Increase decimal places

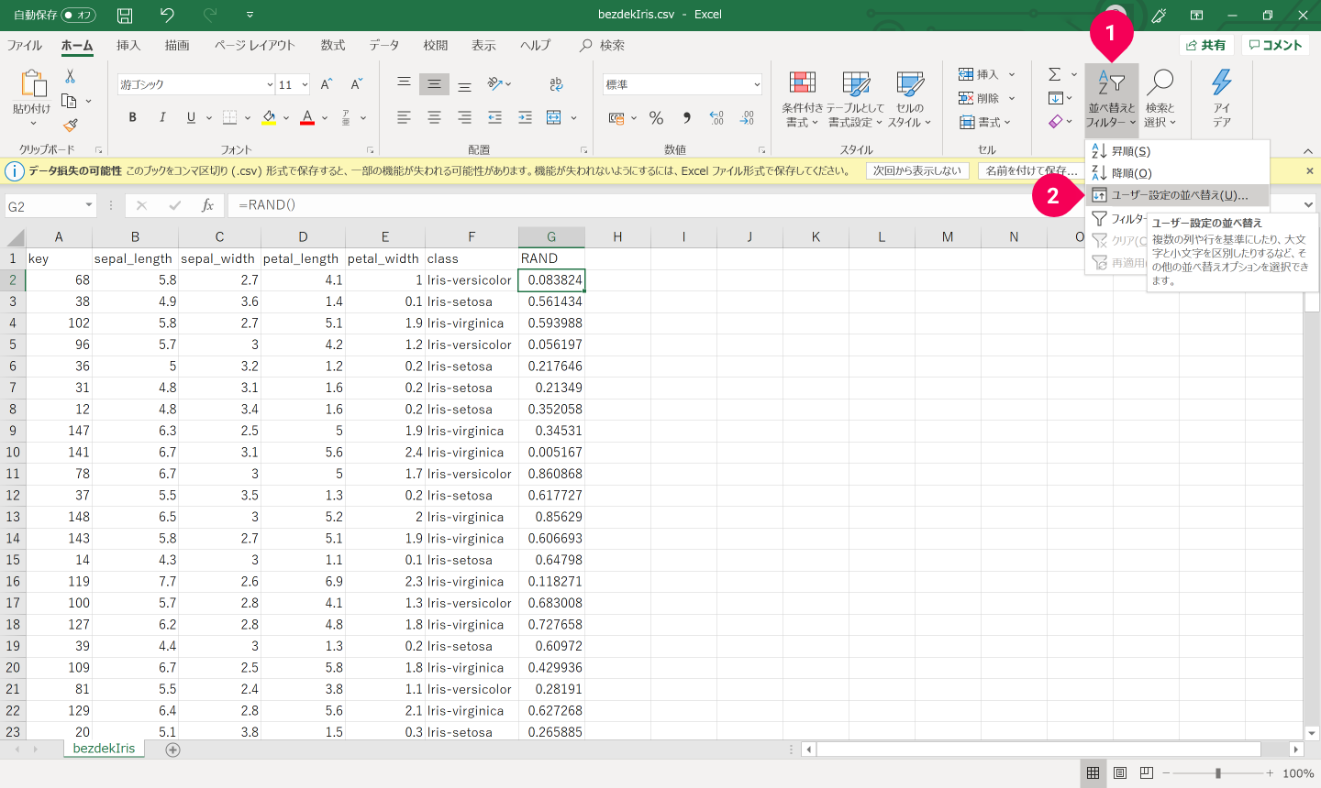[x=716, y=117]
